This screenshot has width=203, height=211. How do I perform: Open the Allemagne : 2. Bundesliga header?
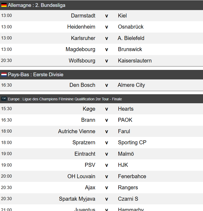[101, 5]
